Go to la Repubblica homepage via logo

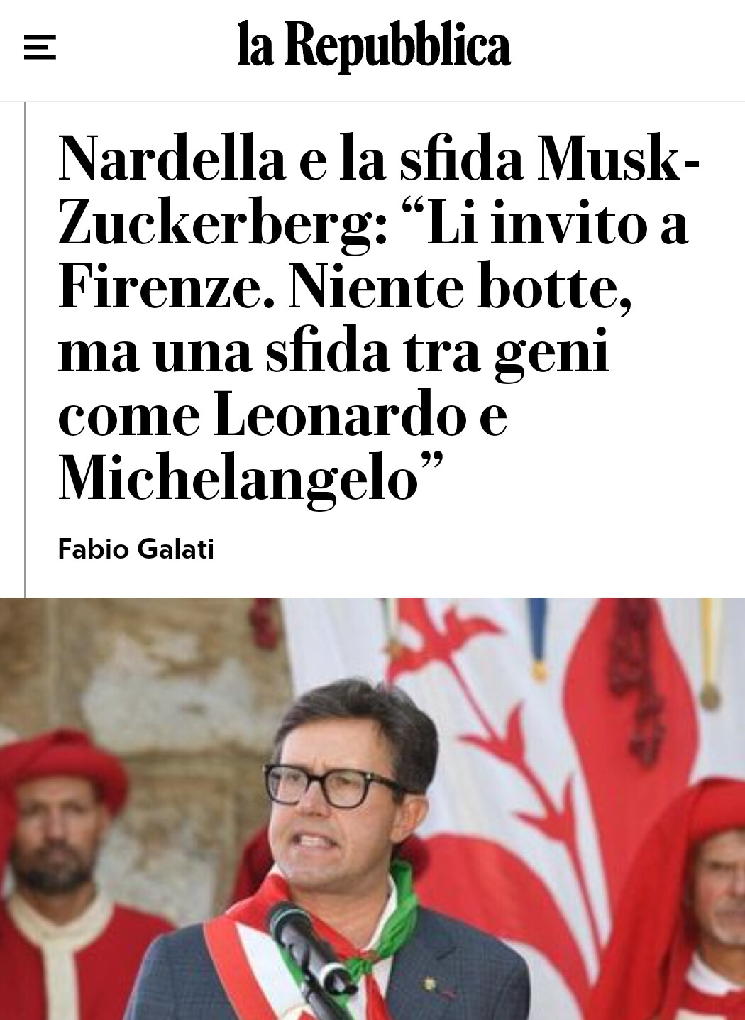[x=374, y=46]
